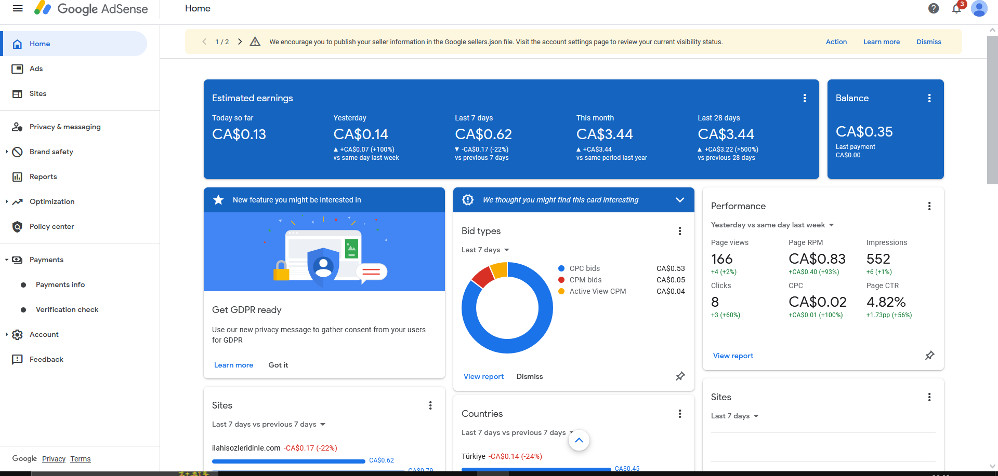Open left Sites 'Last 7 days vs previous' dropdown
This screenshot has height=476, width=998.
click(269, 424)
